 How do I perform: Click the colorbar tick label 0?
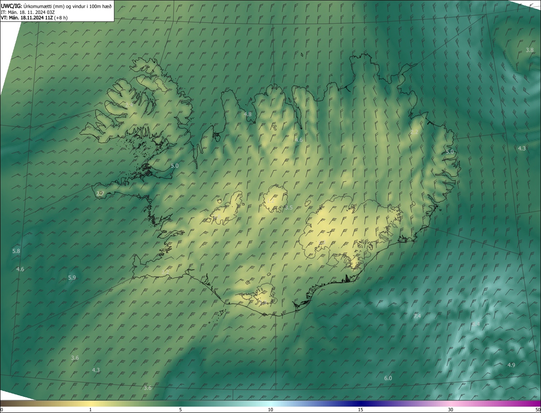[x=2, y=410]
